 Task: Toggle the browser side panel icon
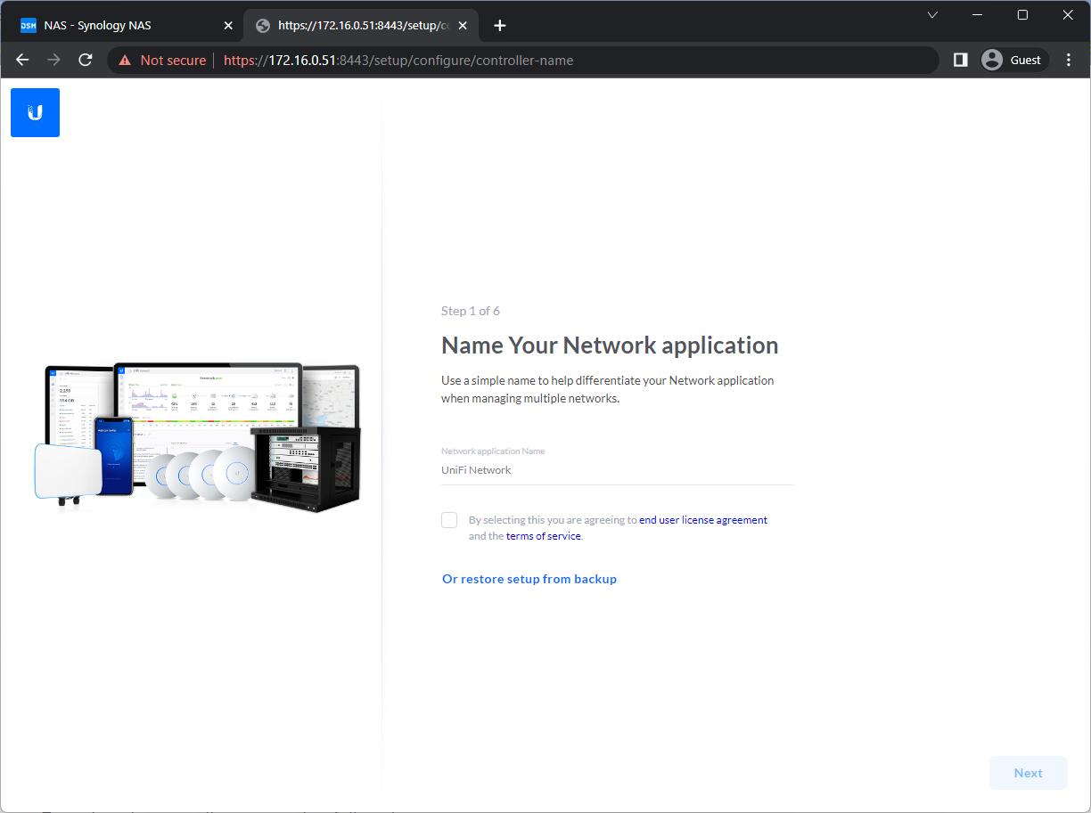(x=960, y=60)
